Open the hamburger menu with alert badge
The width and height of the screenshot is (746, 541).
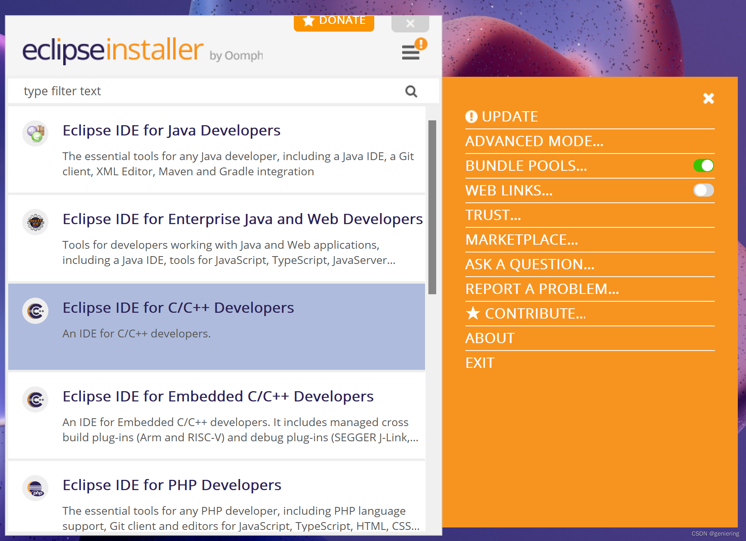coord(414,50)
